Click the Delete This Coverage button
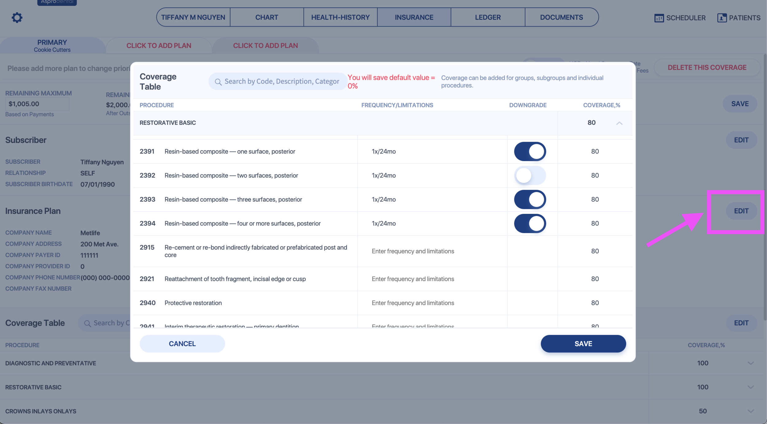 707,67
